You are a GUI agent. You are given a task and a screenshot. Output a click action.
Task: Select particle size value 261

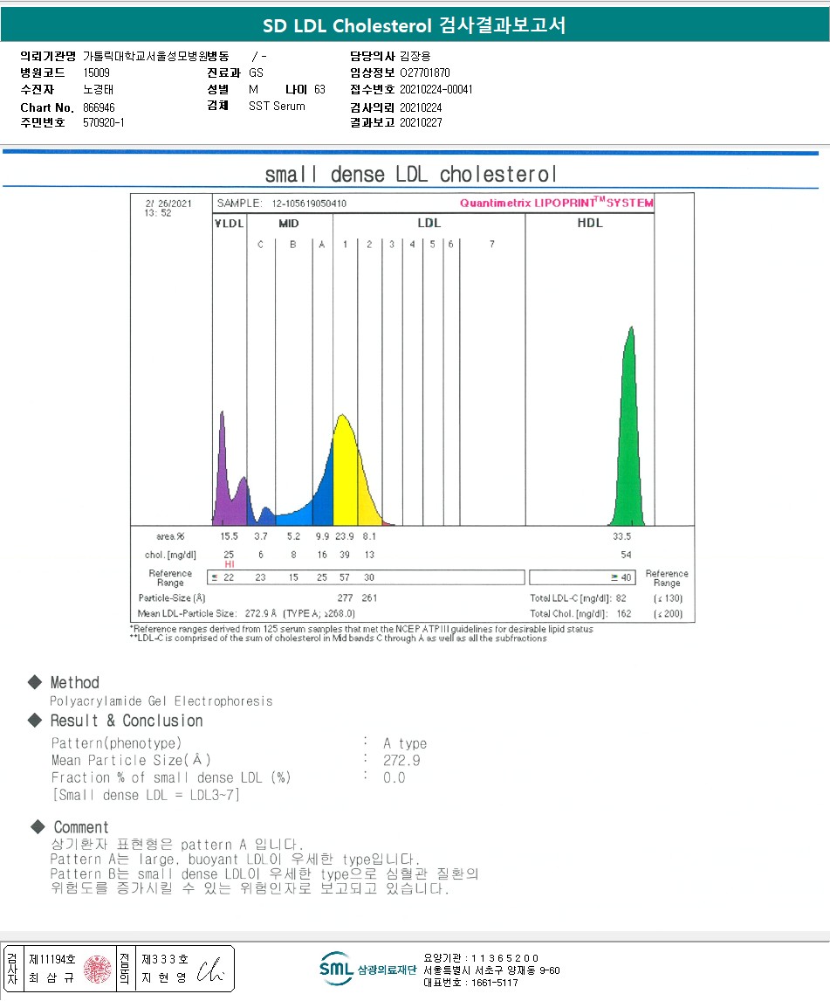pyautogui.click(x=369, y=598)
